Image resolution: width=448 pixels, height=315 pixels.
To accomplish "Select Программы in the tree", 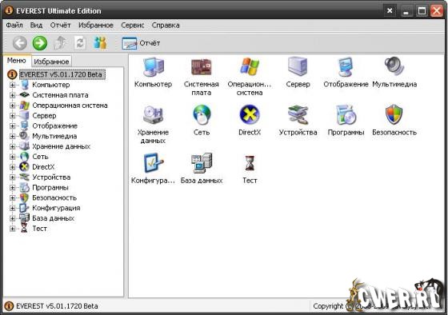I will coord(50,188).
